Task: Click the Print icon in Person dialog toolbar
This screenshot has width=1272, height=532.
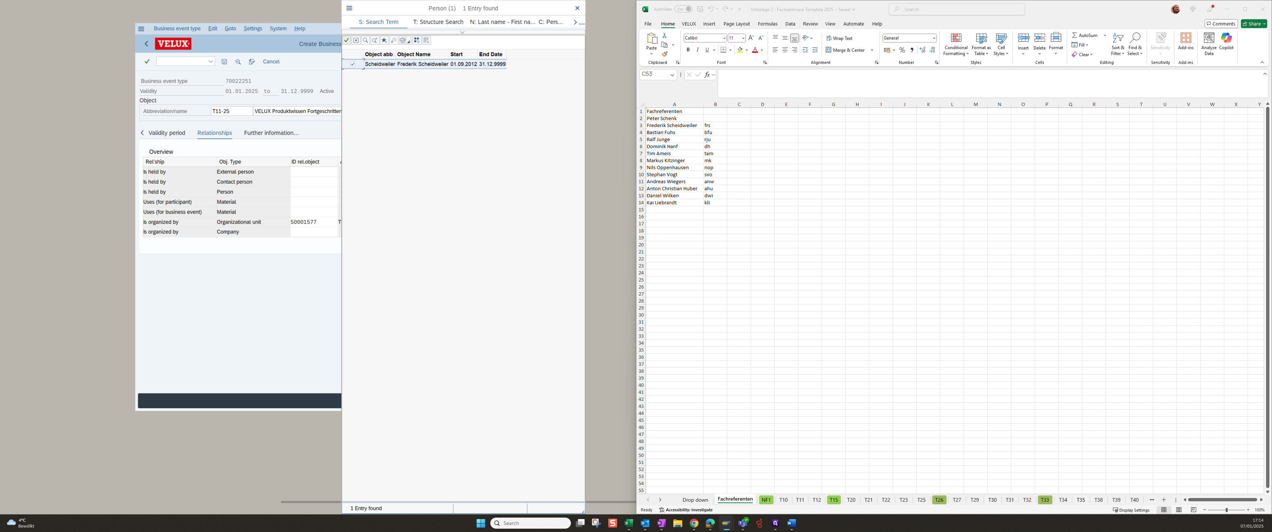Action: click(403, 41)
